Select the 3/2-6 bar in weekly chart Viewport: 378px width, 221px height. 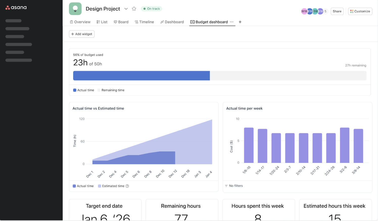344,145
